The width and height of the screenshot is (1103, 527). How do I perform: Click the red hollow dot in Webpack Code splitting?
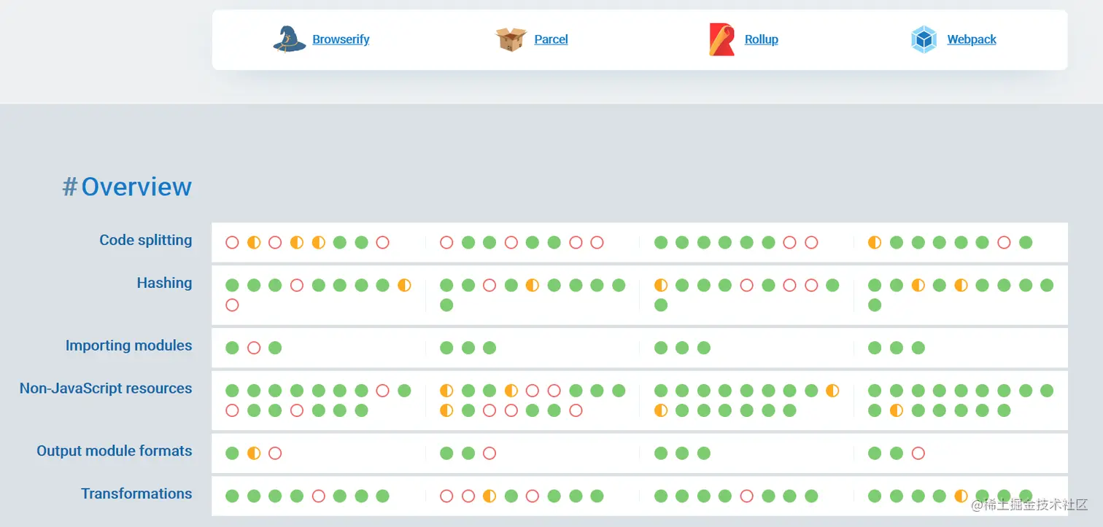1005,243
